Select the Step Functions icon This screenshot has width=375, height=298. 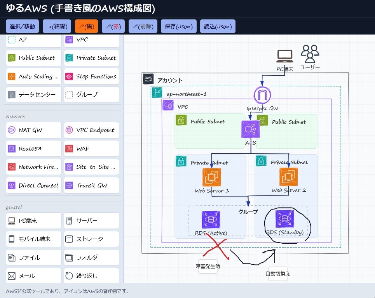91,76
